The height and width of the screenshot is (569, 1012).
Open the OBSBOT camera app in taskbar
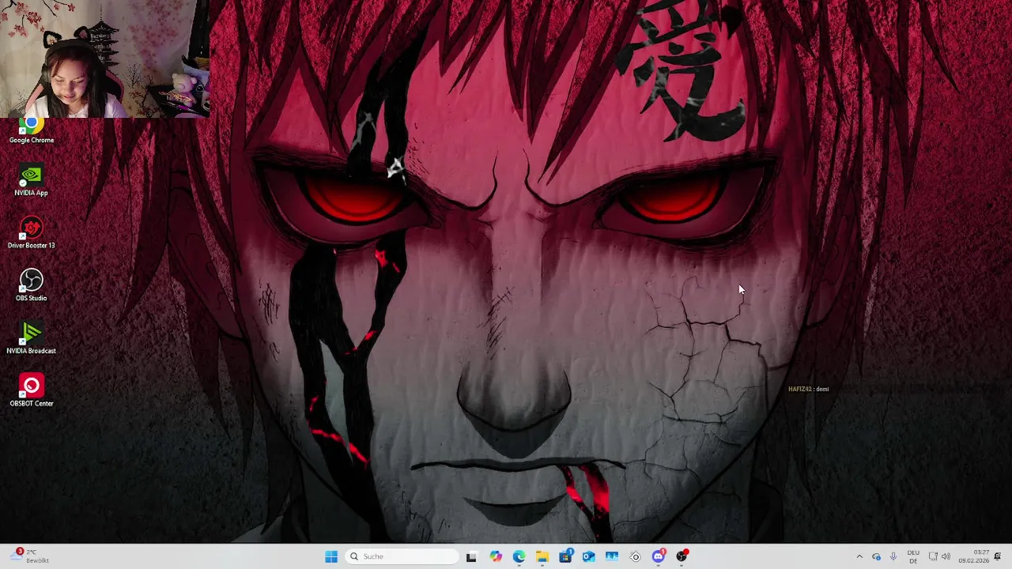point(635,556)
